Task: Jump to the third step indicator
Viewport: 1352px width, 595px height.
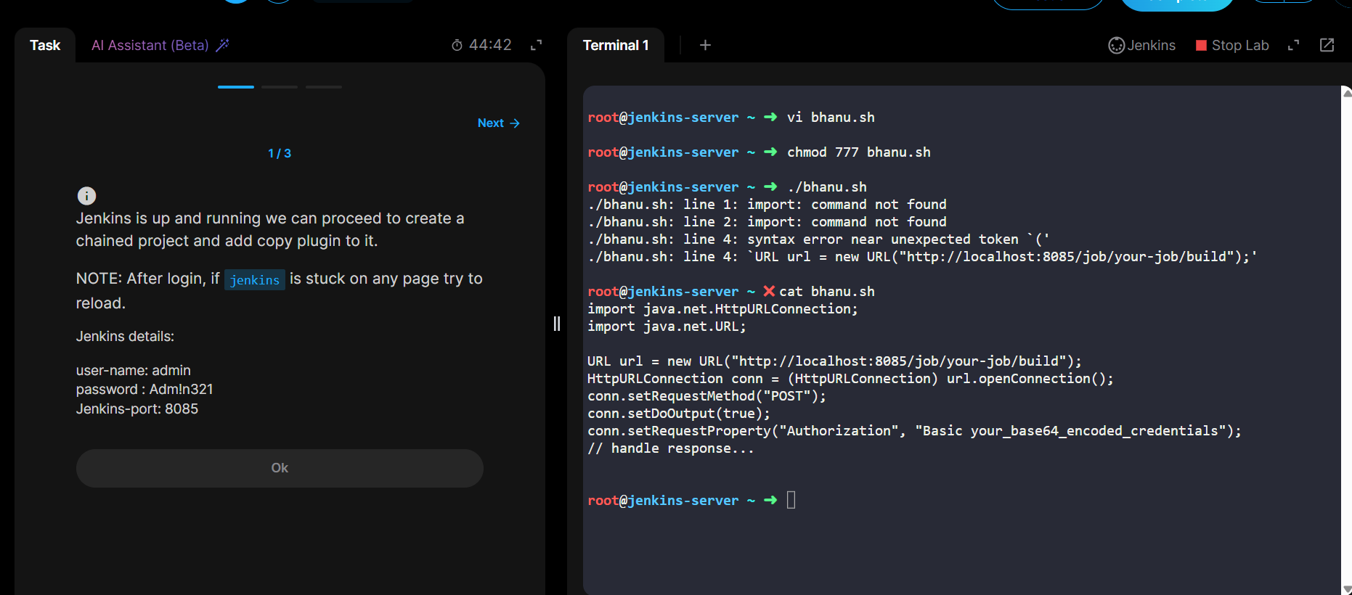Action: click(323, 87)
